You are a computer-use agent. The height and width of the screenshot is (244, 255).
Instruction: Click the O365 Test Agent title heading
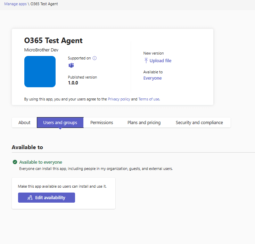[x=53, y=41]
